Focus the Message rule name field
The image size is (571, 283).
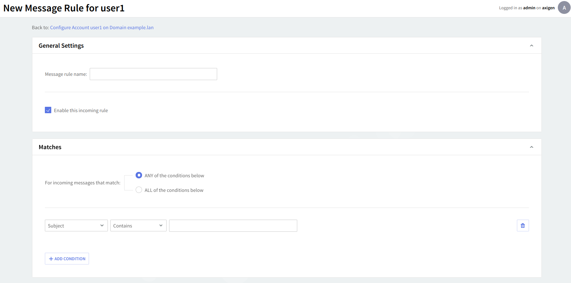pyautogui.click(x=153, y=74)
